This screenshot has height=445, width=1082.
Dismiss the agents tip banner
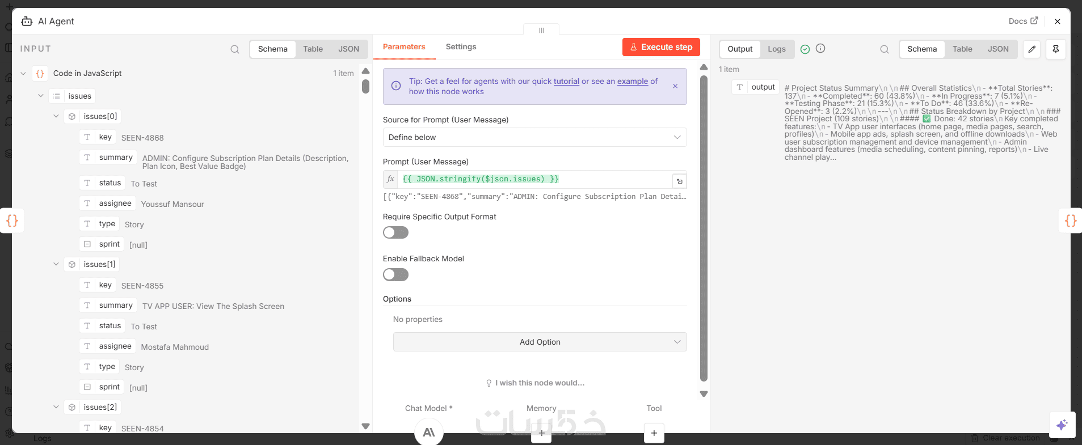click(x=675, y=86)
